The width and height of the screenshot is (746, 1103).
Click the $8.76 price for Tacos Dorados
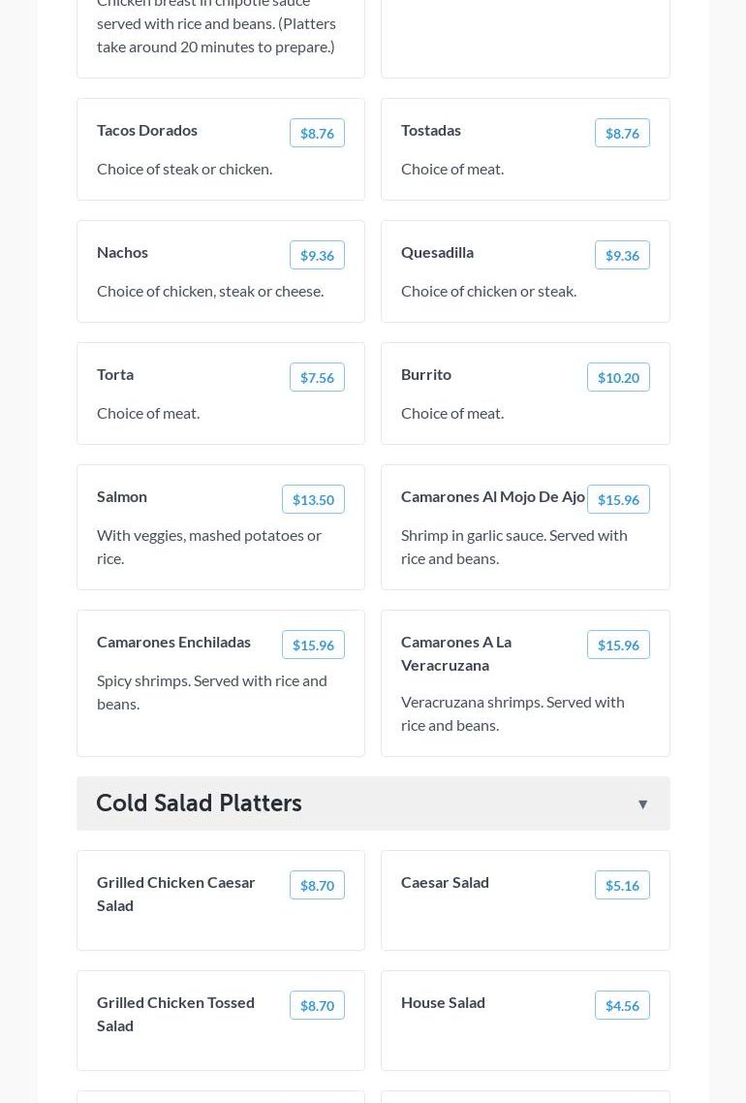coord(317,134)
